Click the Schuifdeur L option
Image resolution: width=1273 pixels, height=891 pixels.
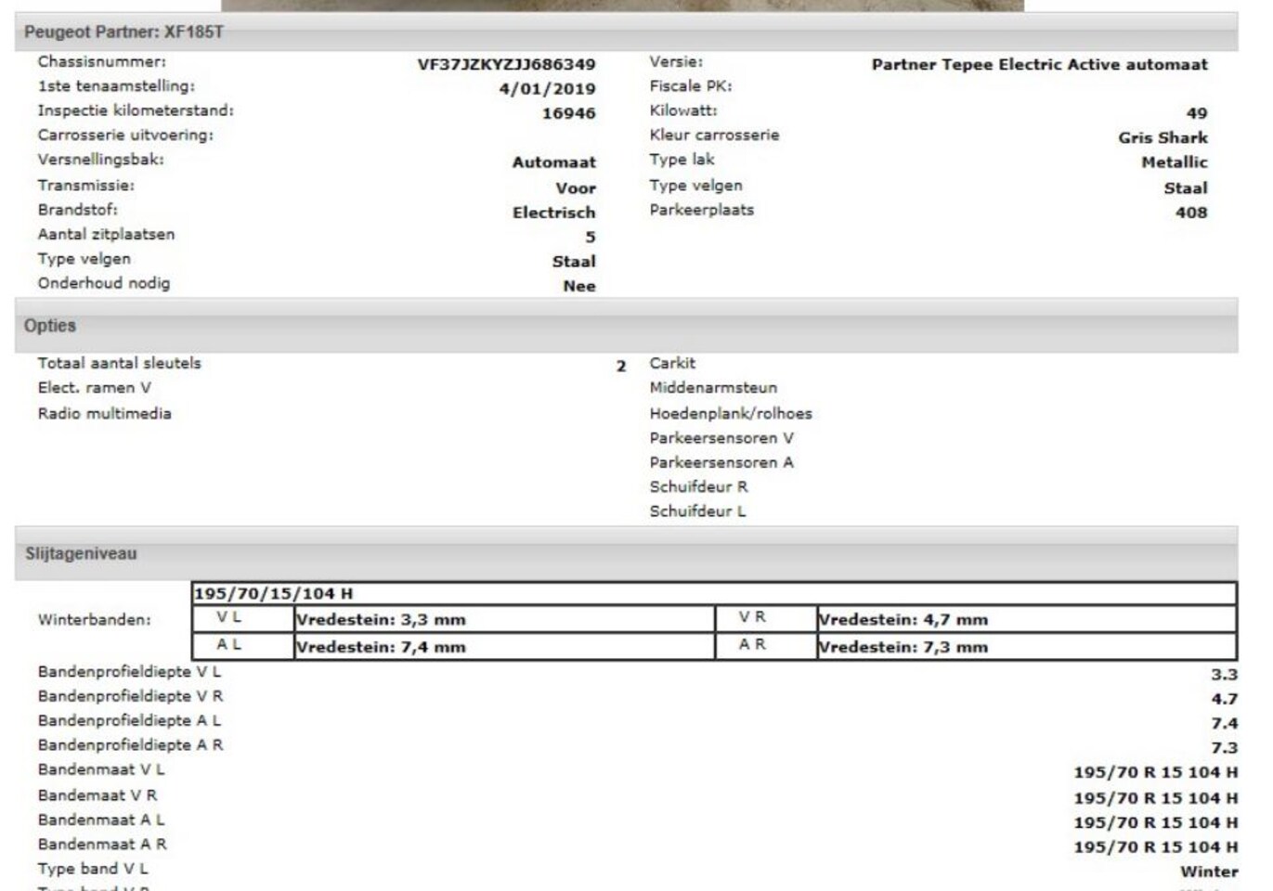[697, 511]
